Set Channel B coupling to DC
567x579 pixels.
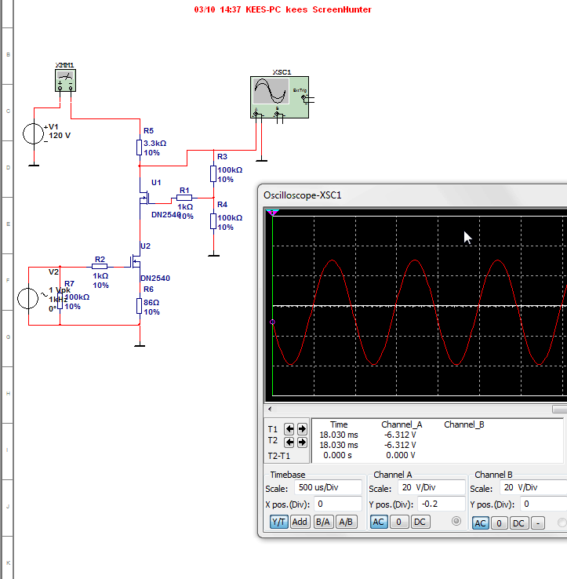pos(518,523)
